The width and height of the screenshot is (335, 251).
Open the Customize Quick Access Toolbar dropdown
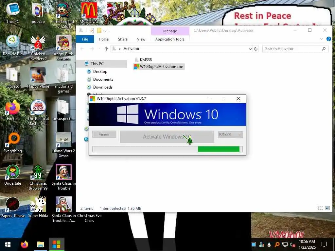pos(105,31)
